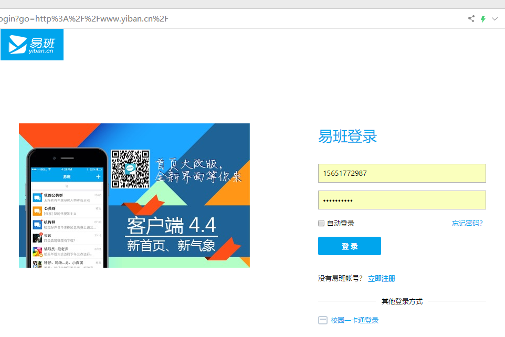Open the 立即注册 registration link
The width and height of the screenshot is (505, 337).
click(382, 278)
